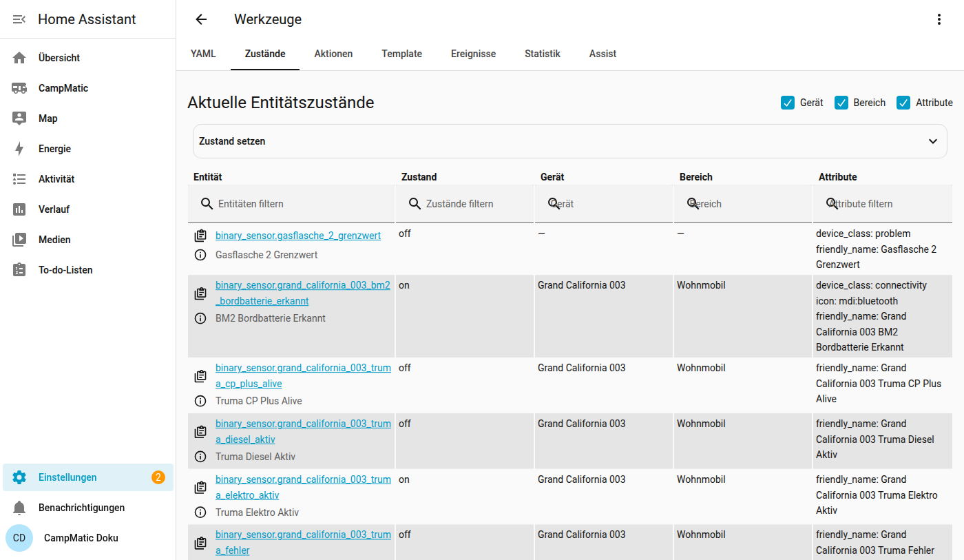Go back using the arrow icon

click(x=201, y=19)
